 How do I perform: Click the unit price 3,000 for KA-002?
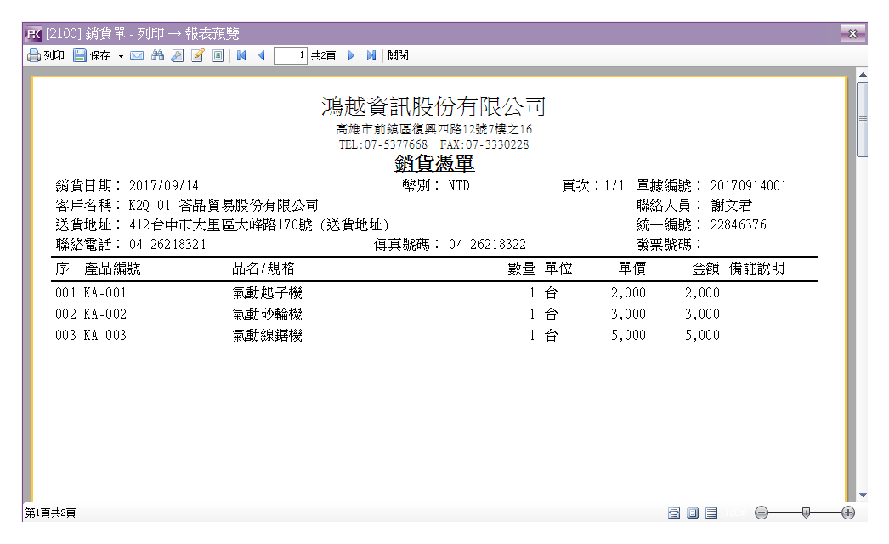(628, 314)
